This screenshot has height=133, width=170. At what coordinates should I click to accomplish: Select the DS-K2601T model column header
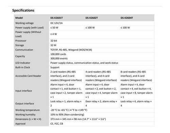point(56,18)
